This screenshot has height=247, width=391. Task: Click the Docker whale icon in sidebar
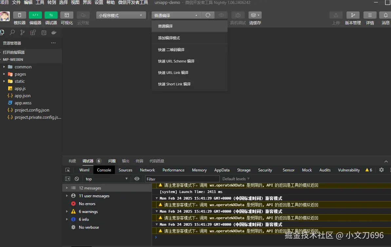point(54,32)
